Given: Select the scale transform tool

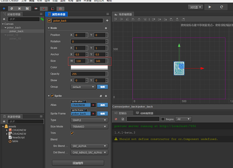Looking at the screenshot, I should tap(20, 8).
